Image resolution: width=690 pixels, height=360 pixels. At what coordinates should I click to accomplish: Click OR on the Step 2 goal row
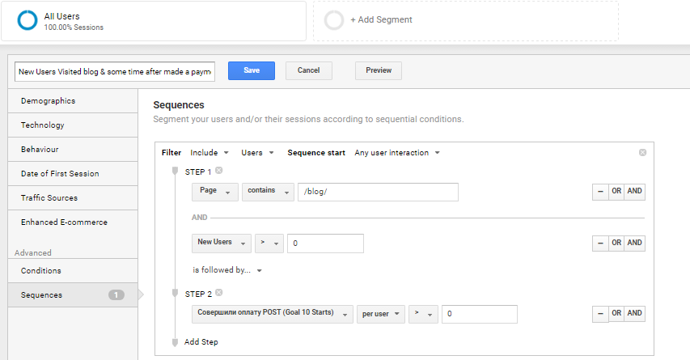point(616,314)
